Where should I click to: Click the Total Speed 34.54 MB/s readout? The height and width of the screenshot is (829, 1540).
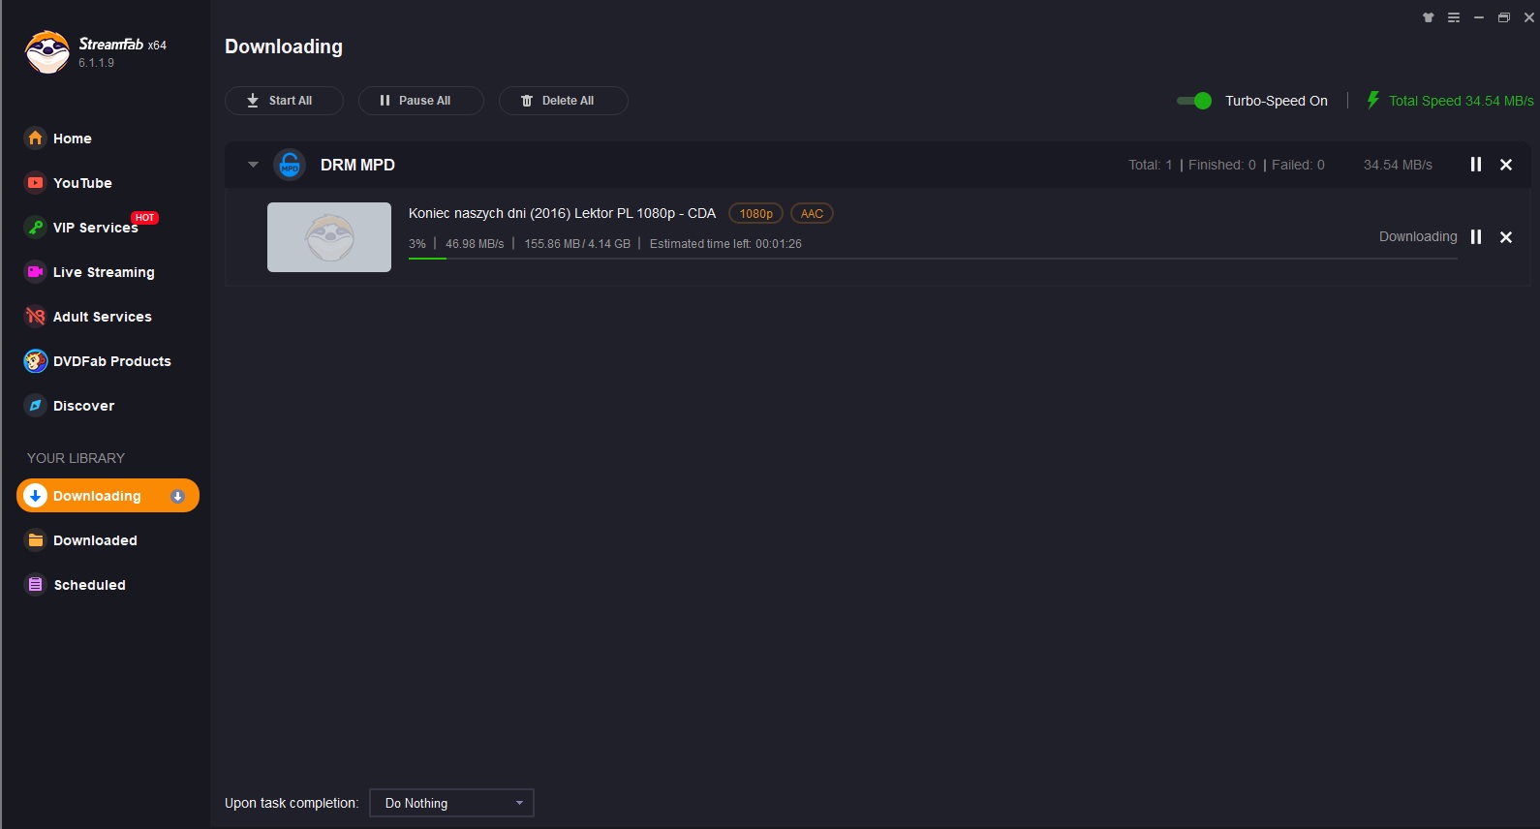(x=1462, y=101)
